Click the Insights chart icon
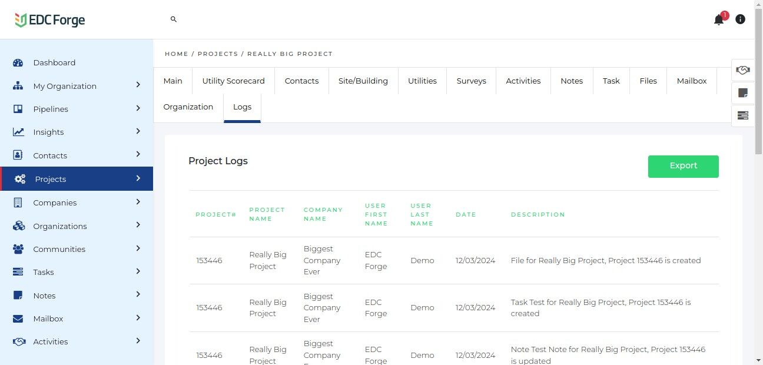 click(x=18, y=132)
